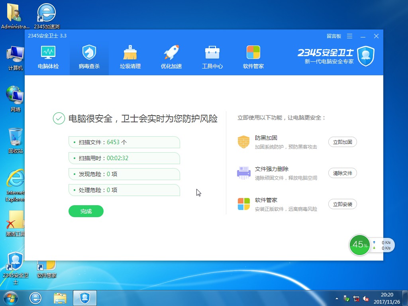Launch Internet Explorer from taskbar
Screen dimensions: 408x306
point(35,298)
